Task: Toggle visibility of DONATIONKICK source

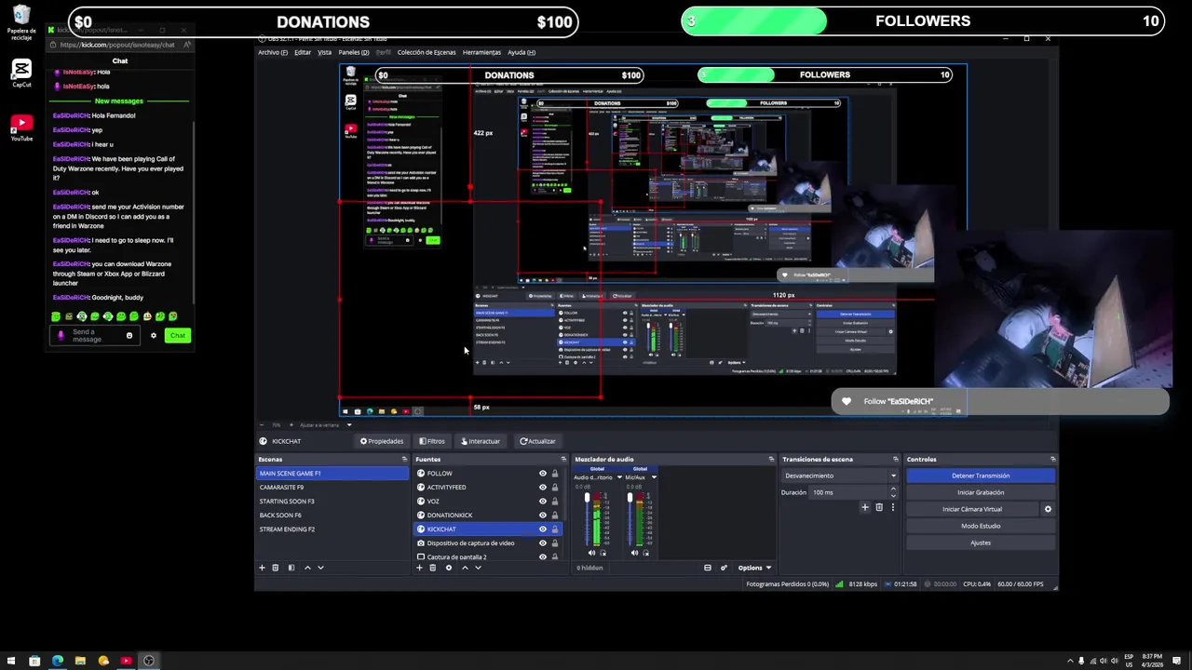Action: pos(543,515)
